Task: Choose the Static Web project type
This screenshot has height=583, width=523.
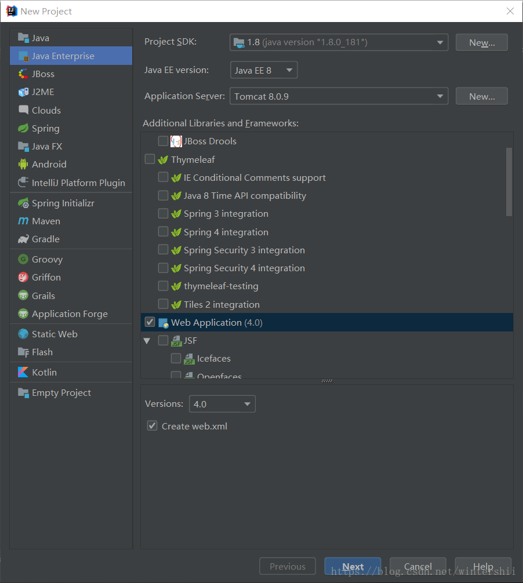Action: (x=71, y=334)
